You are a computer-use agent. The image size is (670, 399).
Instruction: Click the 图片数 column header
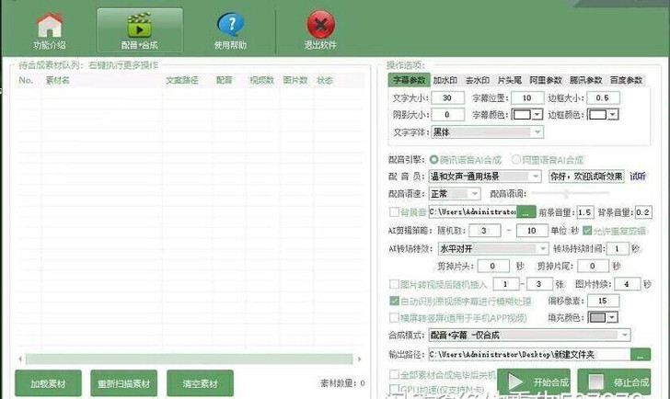point(295,80)
